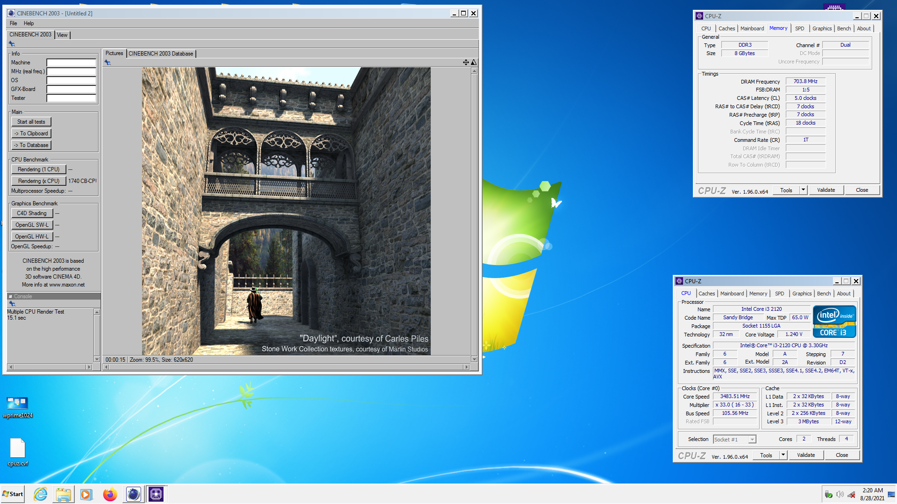Click Close button in lower CPU-Z window
Viewport: 897px width, 504px height.
click(842, 455)
